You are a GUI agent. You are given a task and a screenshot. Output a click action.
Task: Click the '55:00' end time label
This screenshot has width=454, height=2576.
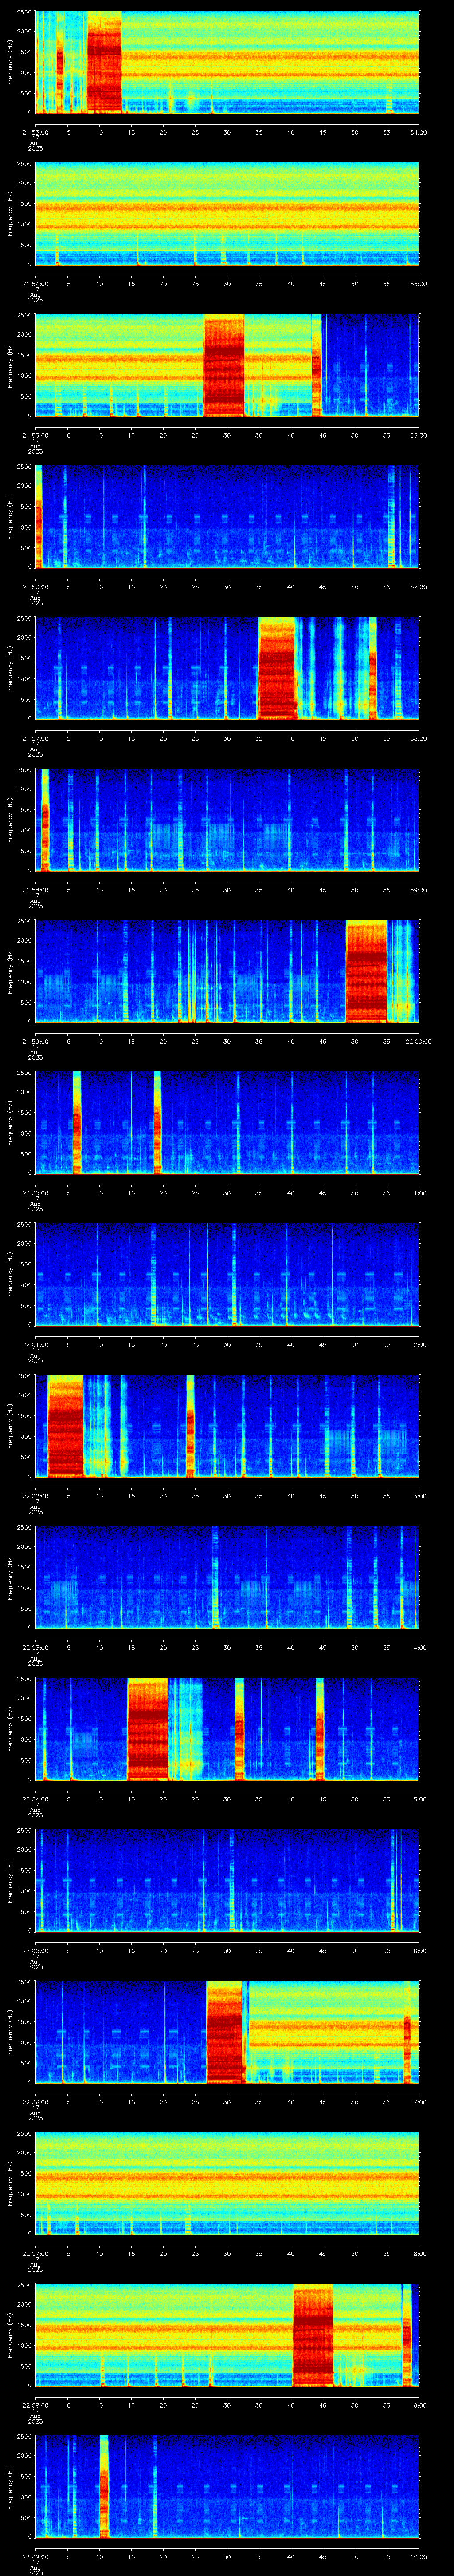tap(419, 284)
